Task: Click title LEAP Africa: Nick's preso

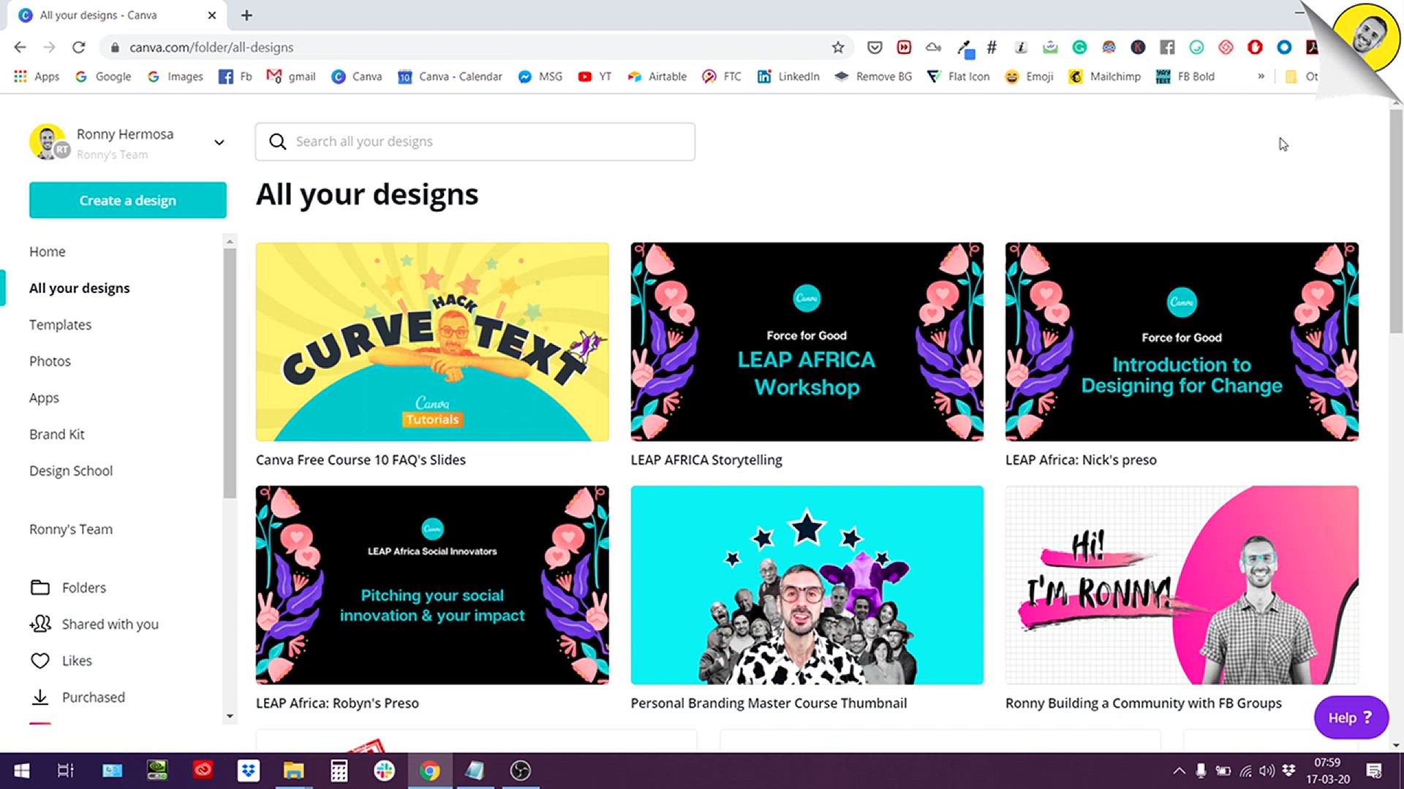Action: (1081, 460)
